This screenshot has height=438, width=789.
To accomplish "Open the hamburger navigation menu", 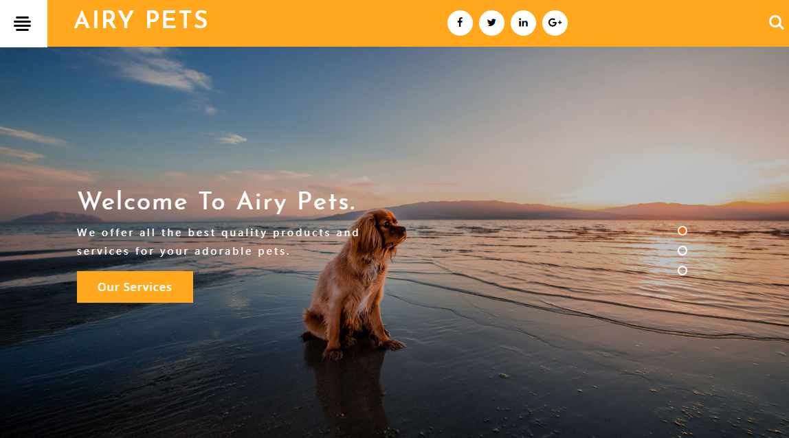I will click(x=23, y=23).
